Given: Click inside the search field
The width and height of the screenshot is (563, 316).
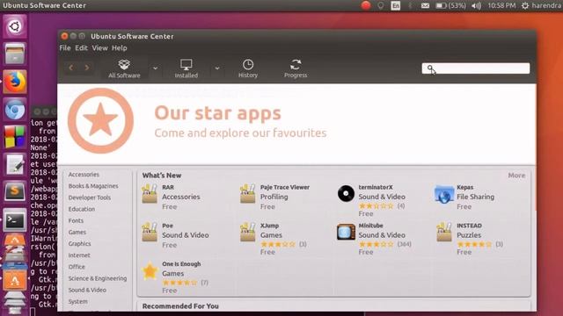Looking at the screenshot, I should 475,68.
